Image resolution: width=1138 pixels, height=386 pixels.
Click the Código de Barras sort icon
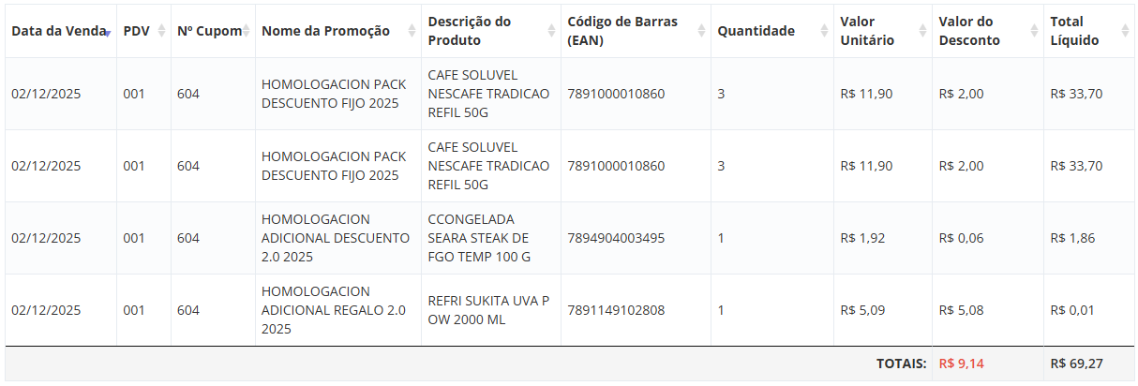(701, 31)
